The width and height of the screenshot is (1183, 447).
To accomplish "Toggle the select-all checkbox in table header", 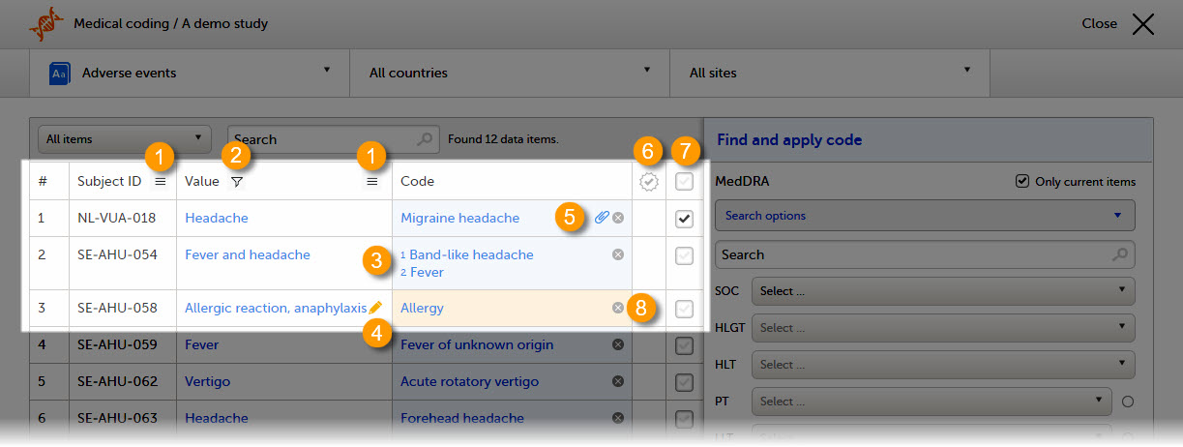I will click(x=684, y=181).
